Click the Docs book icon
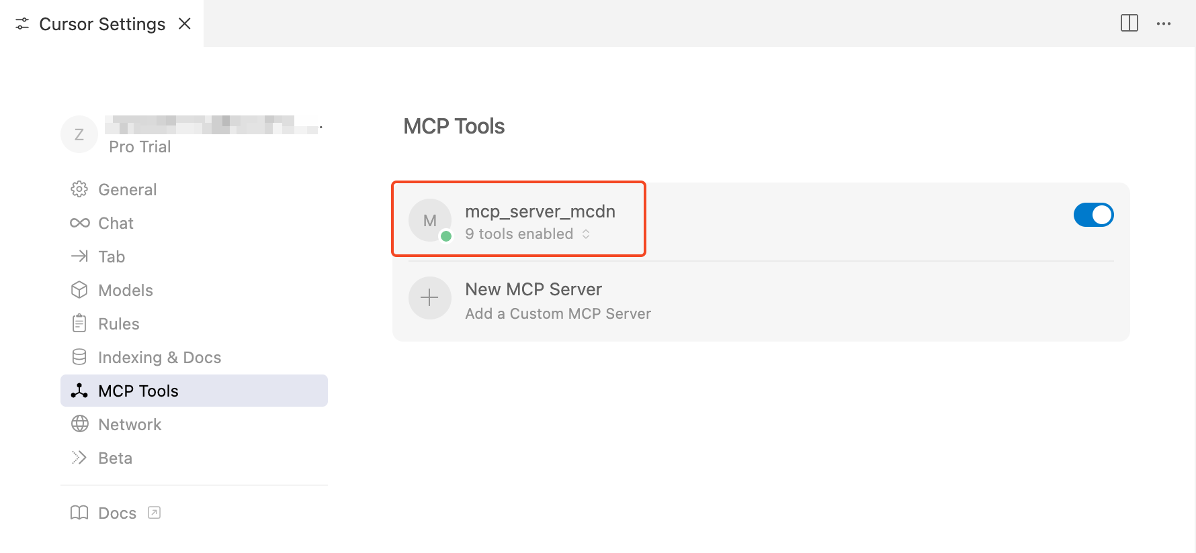This screenshot has height=553, width=1196. click(x=79, y=513)
